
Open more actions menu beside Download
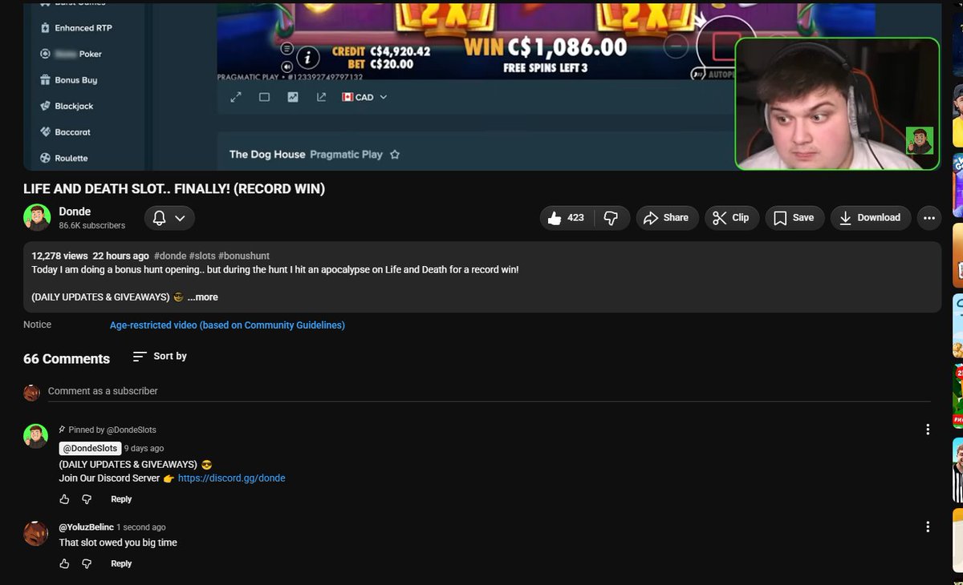(929, 218)
